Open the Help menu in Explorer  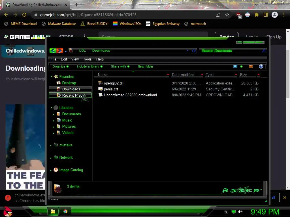tap(100, 59)
